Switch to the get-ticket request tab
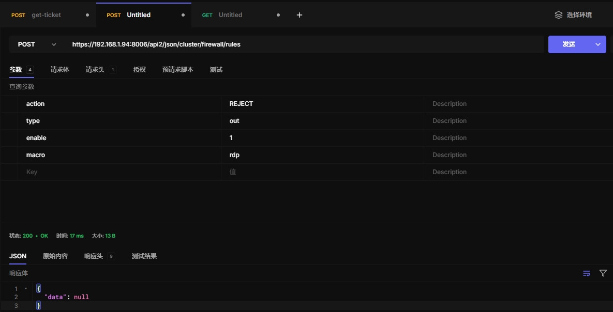 pyautogui.click(x=46, y=15)
